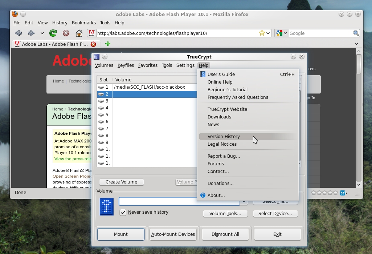Open the TrueCrypt Favorites menu

pyautogui.click(x=148, y=65)
